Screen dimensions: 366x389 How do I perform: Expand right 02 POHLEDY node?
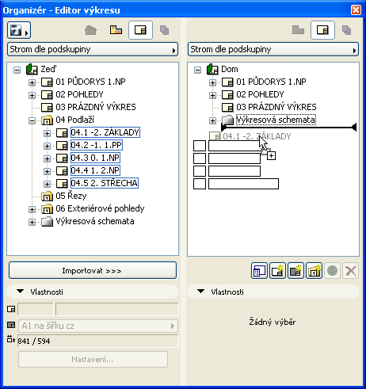click(212, 95)
